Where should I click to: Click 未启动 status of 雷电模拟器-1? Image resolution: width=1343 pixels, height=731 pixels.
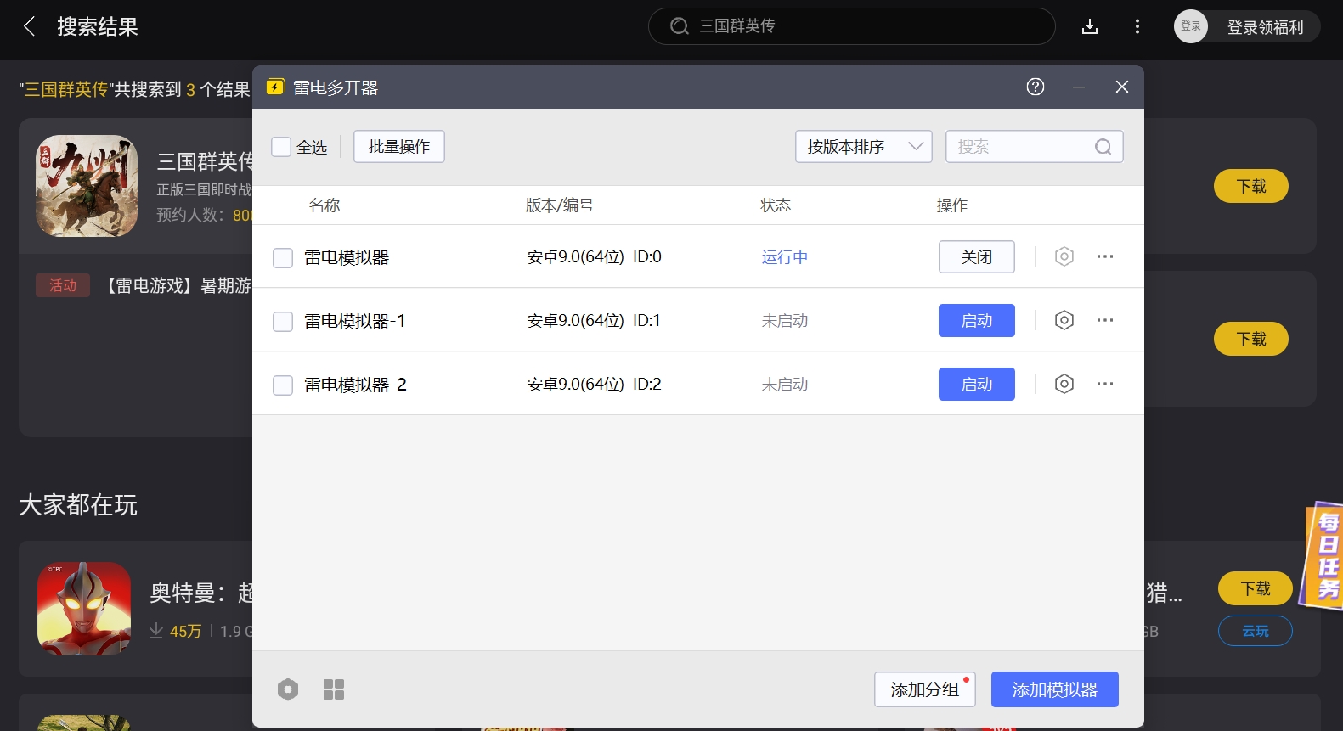click(x=785, y=321)
